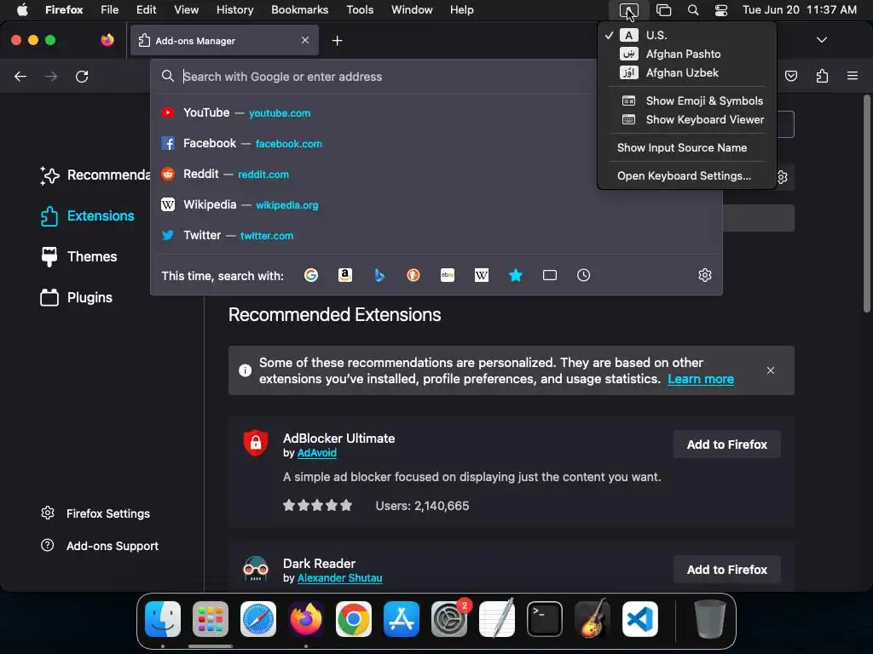Open AdAvoid author link

pyautogui.click(x=317, y=453)
